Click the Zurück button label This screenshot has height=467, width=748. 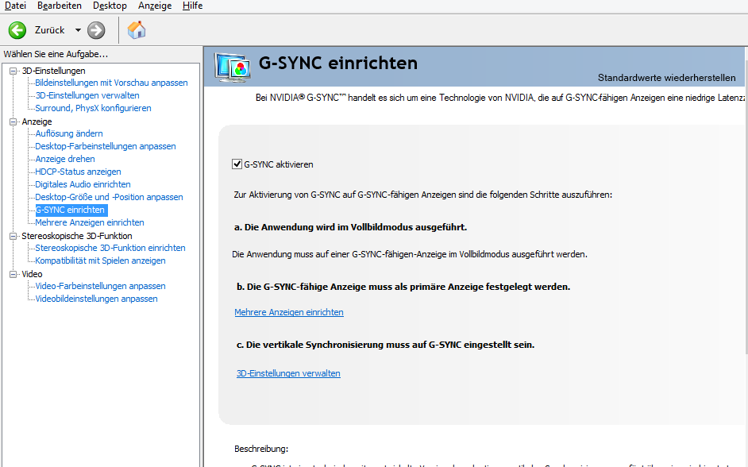click(x=49, y=30)
